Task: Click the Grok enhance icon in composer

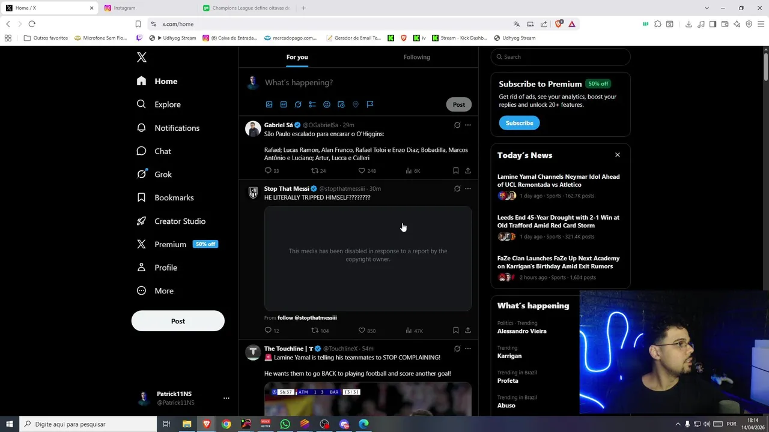Action: [298, 104]
